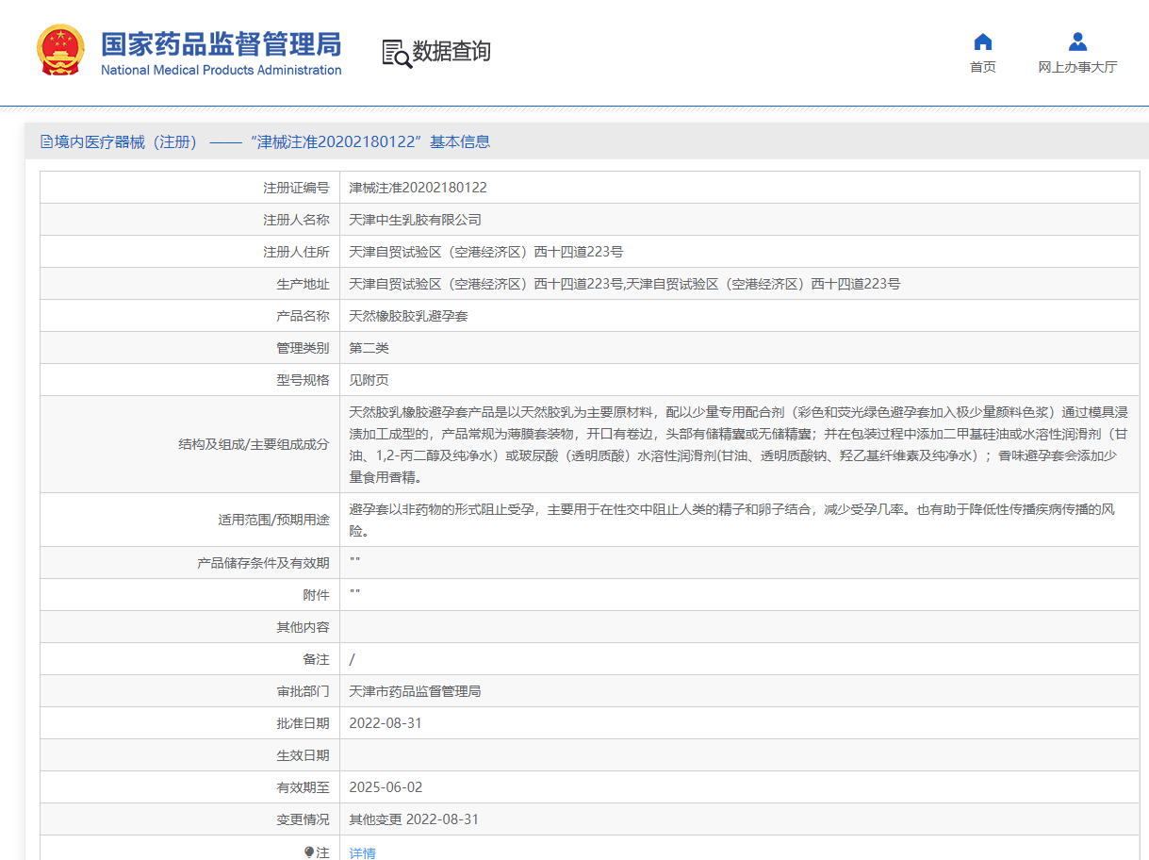Click the 有效期至 label

tap(303, 787)
